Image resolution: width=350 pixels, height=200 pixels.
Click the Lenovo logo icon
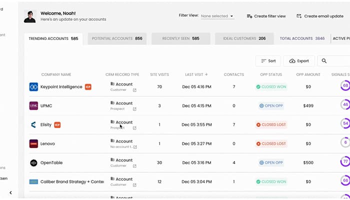33,144
